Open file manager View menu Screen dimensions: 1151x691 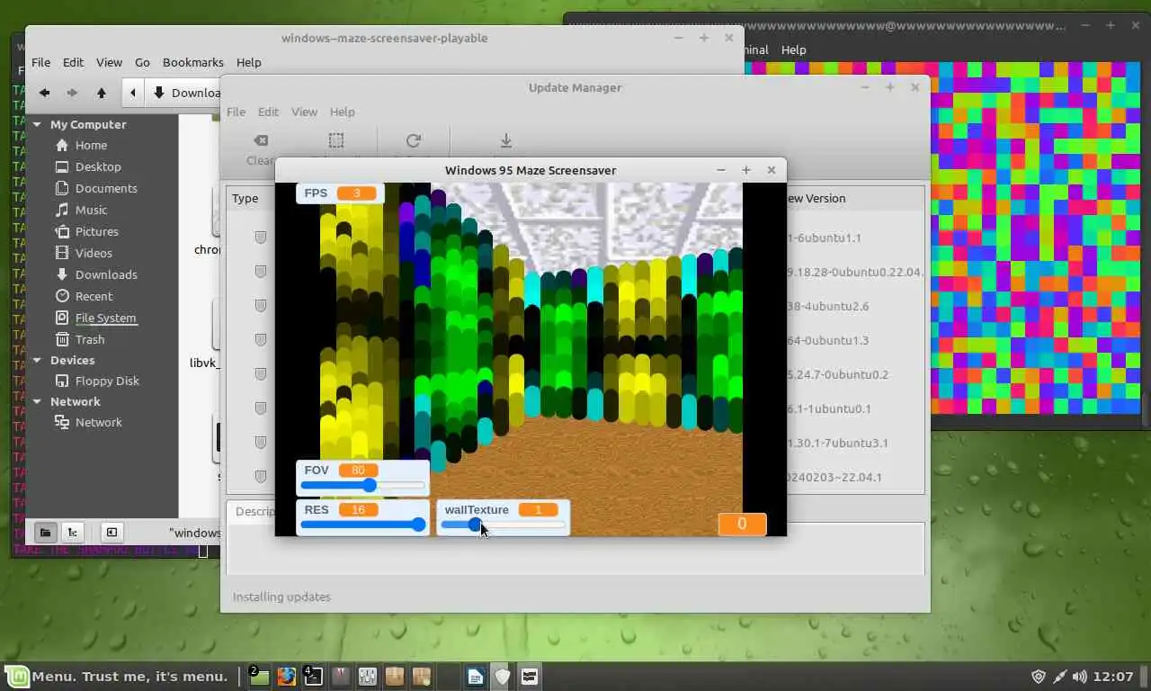click(109, 62)
